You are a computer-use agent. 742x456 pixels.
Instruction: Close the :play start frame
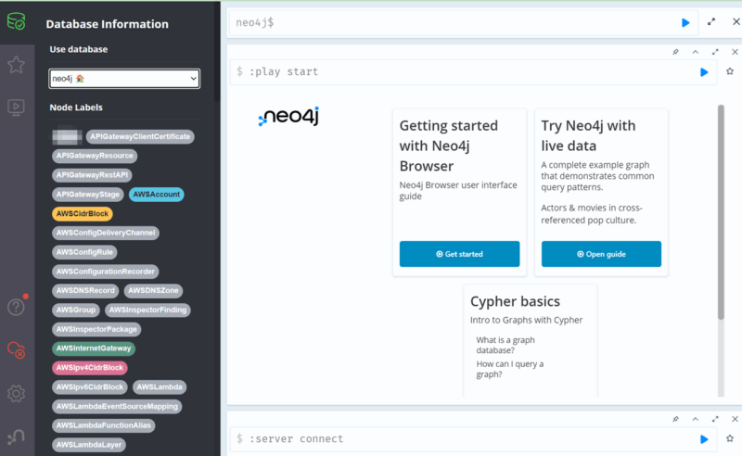(x=735, y=52)
